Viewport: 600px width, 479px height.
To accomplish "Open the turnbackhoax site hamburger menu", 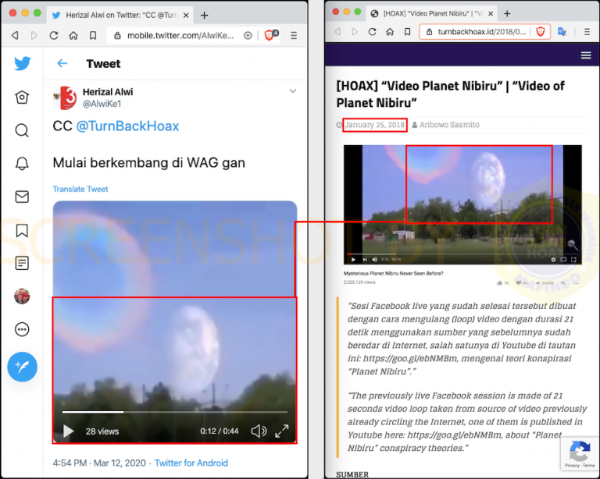I will click(586, 55).
